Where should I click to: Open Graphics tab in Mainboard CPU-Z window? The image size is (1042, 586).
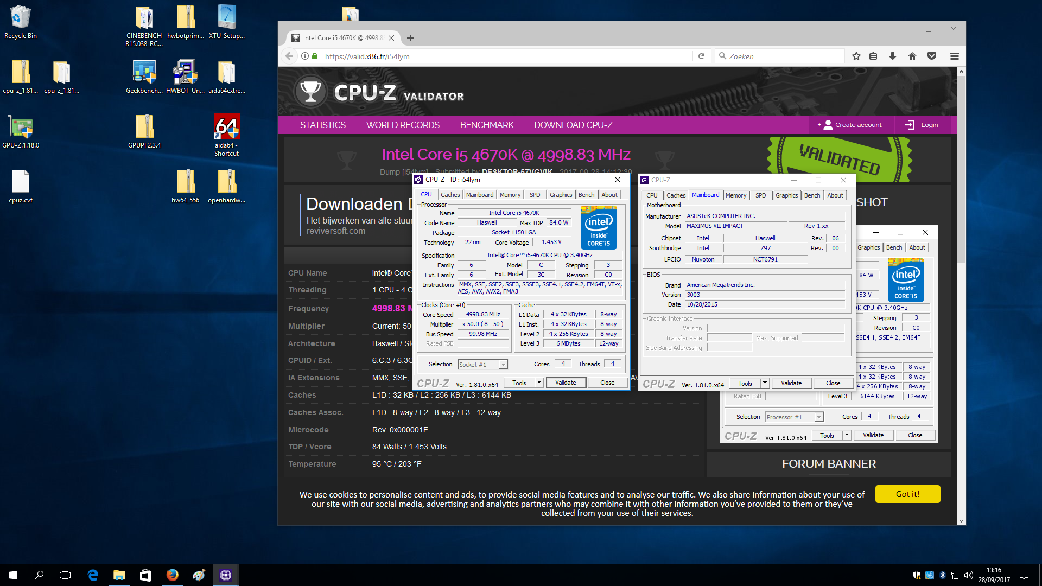tap(786, 195)
